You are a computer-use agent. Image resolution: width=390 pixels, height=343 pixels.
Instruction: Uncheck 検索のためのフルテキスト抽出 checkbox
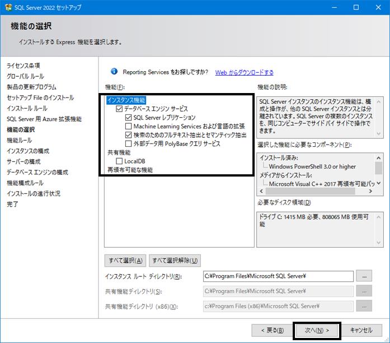pyautogui.click(x=128, y=135)
